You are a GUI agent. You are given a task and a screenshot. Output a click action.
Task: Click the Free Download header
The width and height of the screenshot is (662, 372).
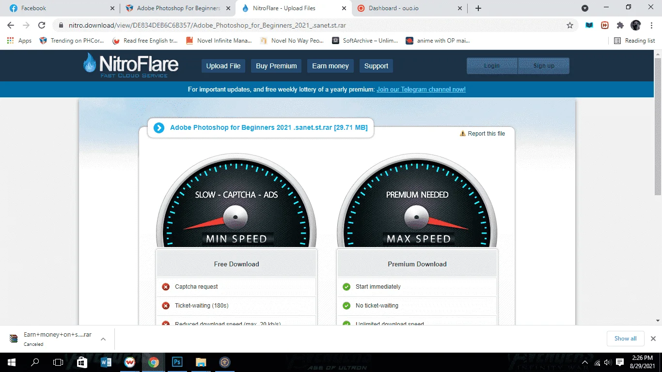pos(236,264)
